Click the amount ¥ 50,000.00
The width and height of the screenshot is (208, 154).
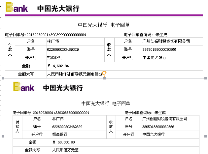point(64,142)
